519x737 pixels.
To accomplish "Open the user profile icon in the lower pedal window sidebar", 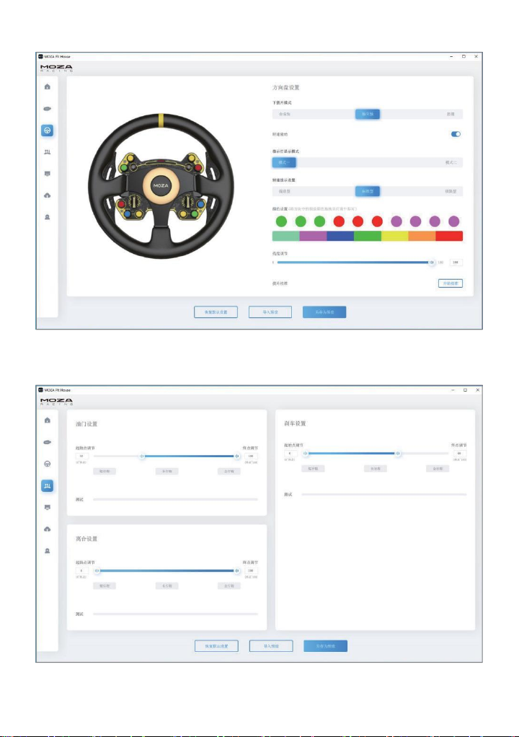I will [48, 551].
